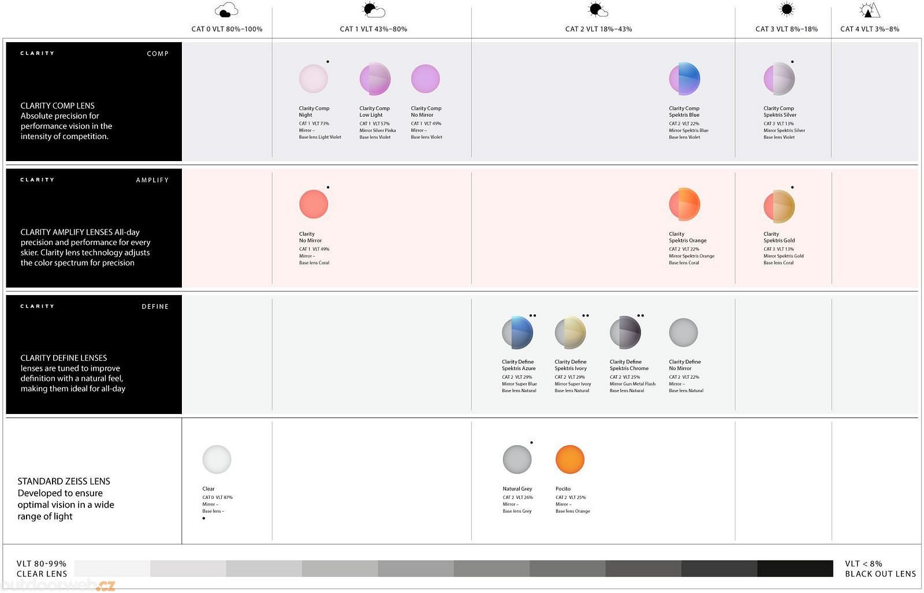Select the Clarity Define Spektris Azure lens

pyautogui.click(x=517, y=333)
